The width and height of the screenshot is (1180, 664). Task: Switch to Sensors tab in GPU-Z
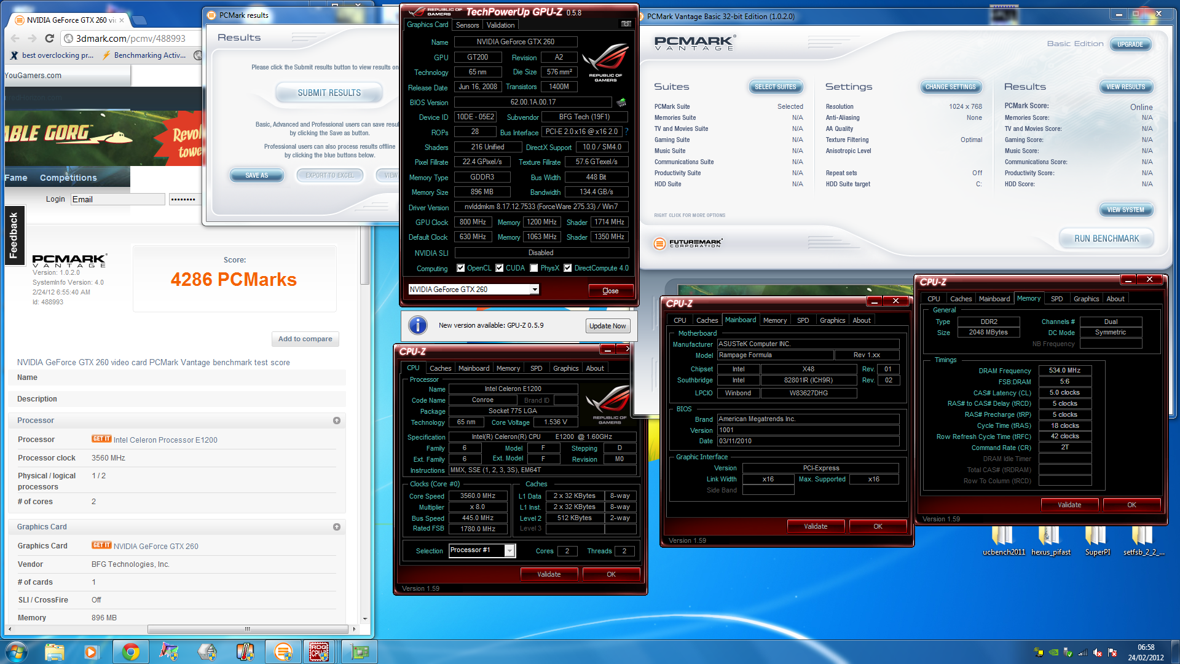pyautogui.click(x=467, y=25)
